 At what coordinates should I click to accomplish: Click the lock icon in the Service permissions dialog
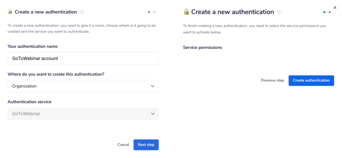coord(186,12)
